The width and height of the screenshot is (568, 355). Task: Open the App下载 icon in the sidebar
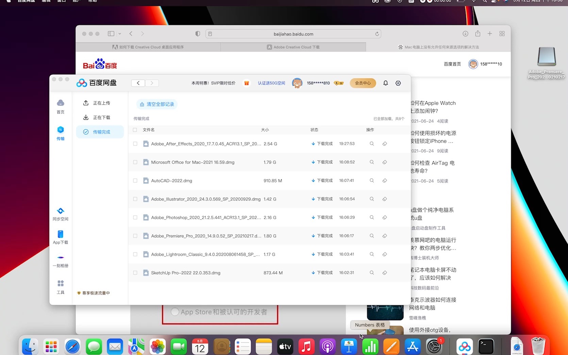tap(60, 237)
